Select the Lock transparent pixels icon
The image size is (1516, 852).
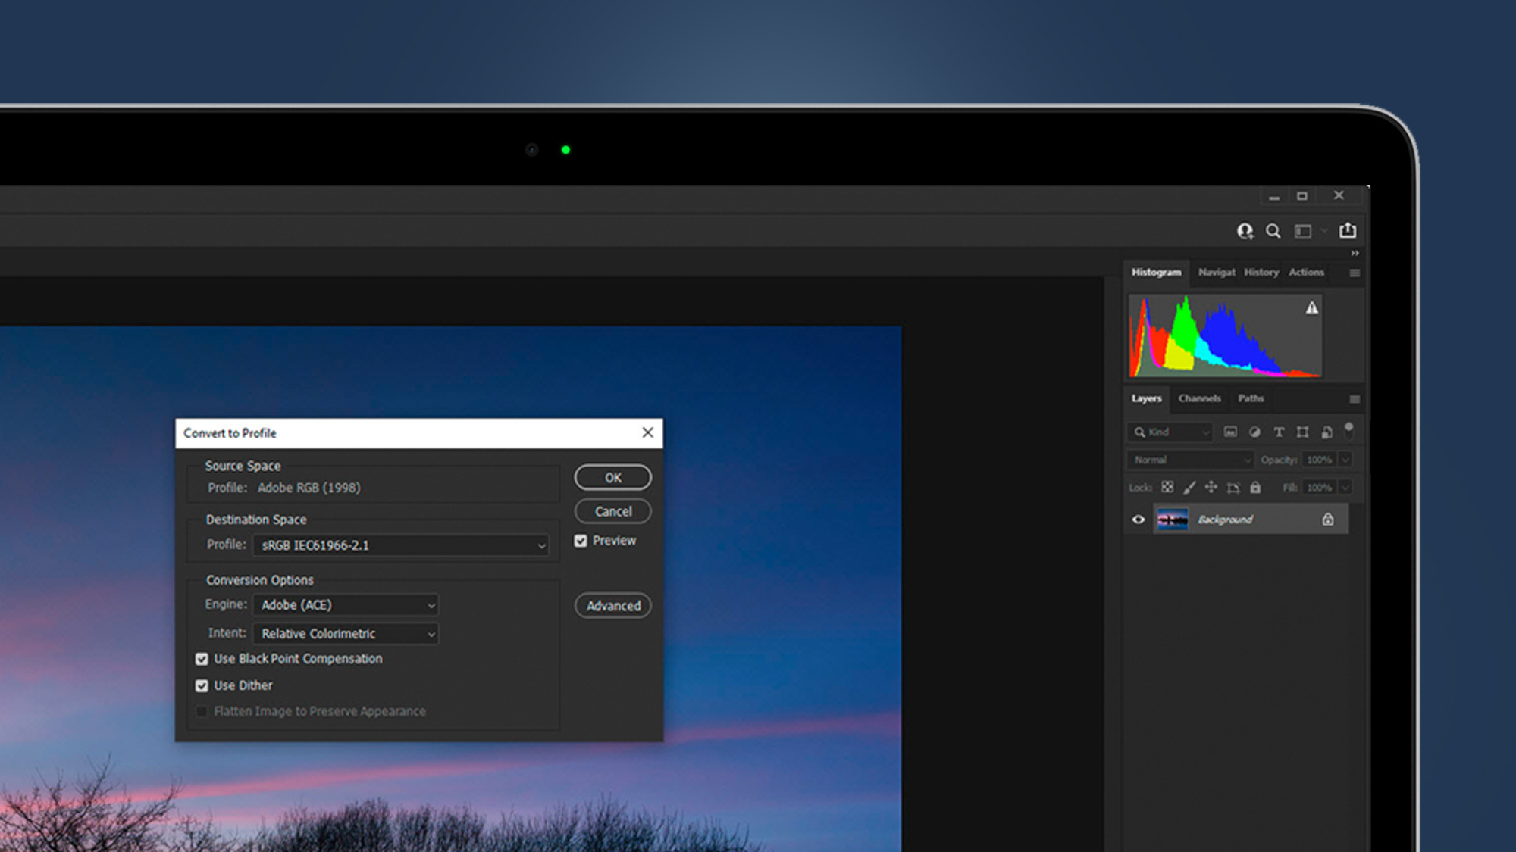pos(1167,488)
